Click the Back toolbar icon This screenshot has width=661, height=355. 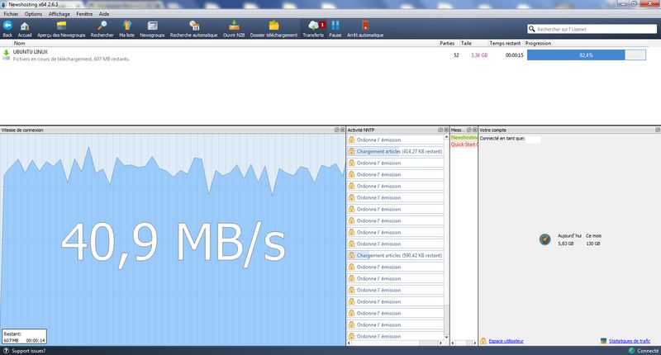pyautogui.click(x=7, y=27)
